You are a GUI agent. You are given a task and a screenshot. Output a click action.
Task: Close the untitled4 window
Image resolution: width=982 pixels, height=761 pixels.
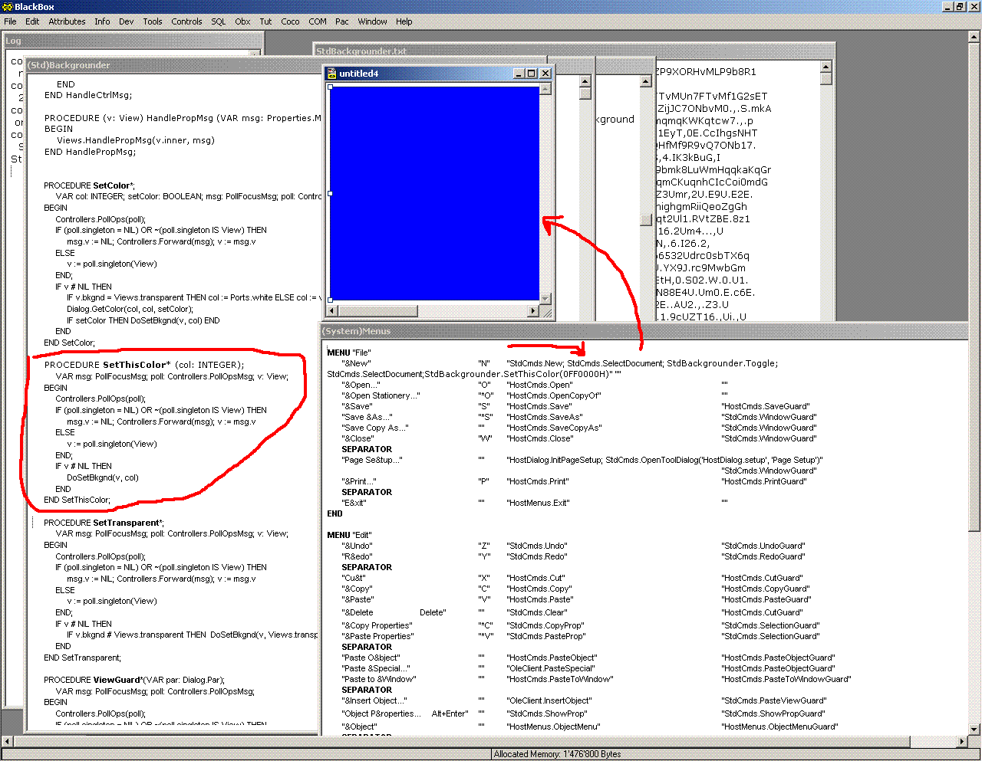pos(545,74)
